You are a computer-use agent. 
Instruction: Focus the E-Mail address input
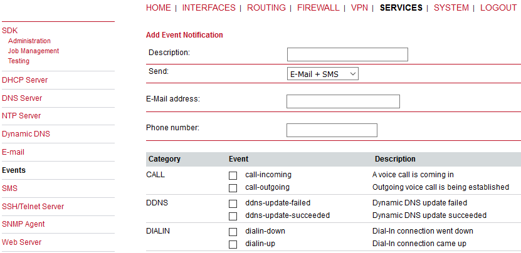[343, 101]
